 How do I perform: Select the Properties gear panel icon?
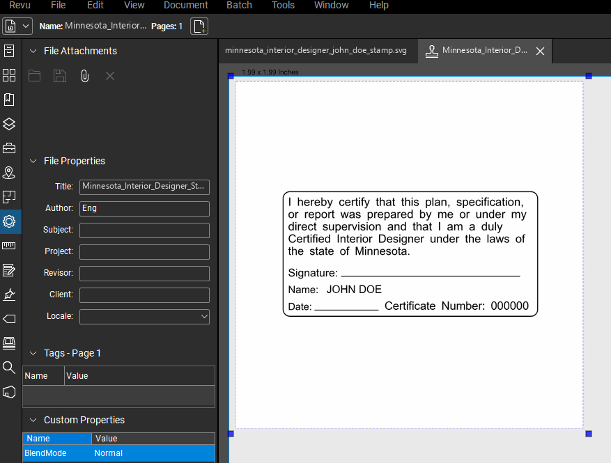(9, 221)
